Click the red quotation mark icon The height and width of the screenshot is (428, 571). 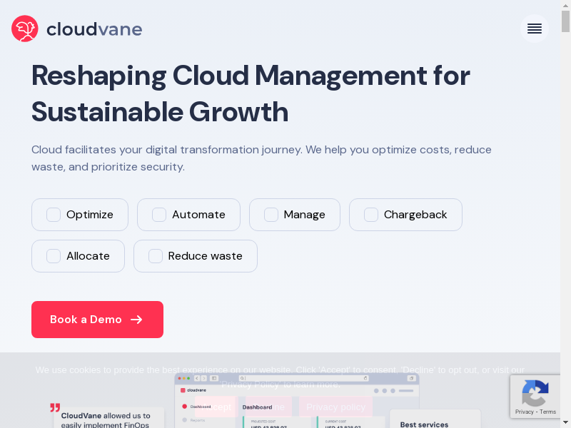[55, 408]
